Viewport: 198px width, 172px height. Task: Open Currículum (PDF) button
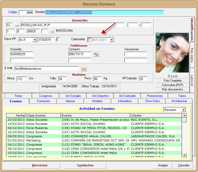[x=172, y=85]
